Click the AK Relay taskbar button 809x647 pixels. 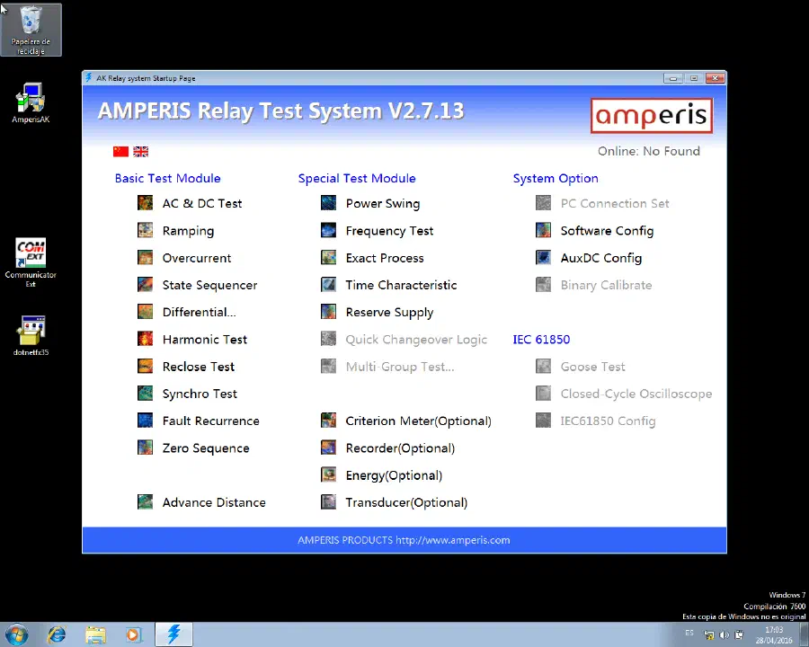click(x=173, y=634)
